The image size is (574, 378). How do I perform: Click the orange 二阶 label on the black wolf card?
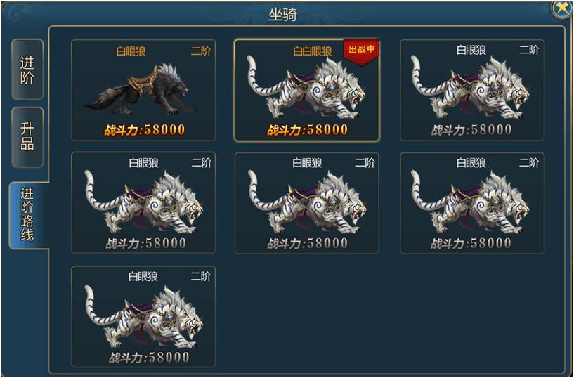pyautogui.click(x=201, y=51)
